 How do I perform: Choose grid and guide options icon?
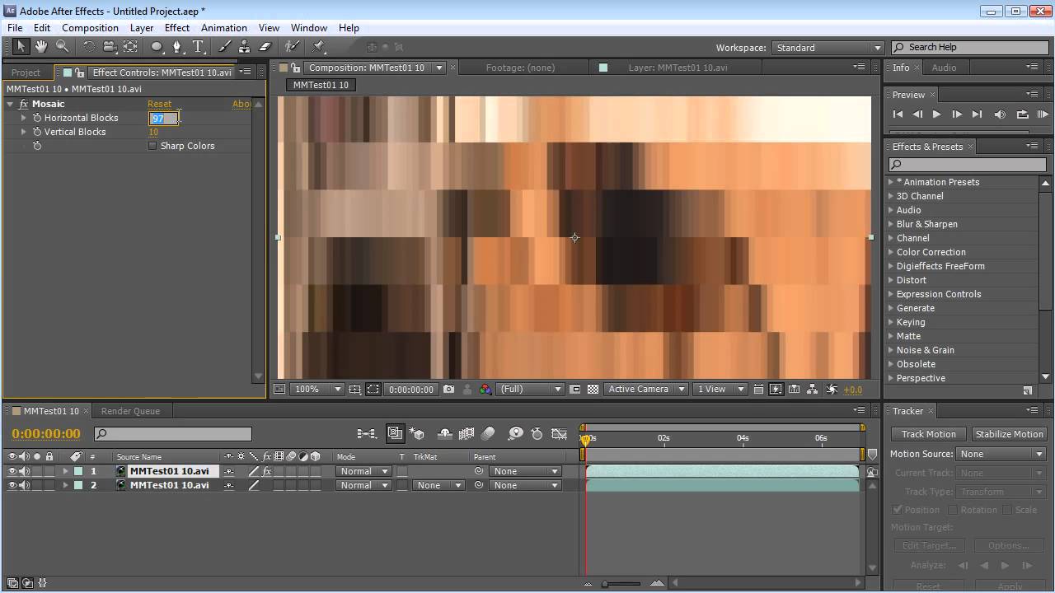pyautogui.click(x=354, y=389)
